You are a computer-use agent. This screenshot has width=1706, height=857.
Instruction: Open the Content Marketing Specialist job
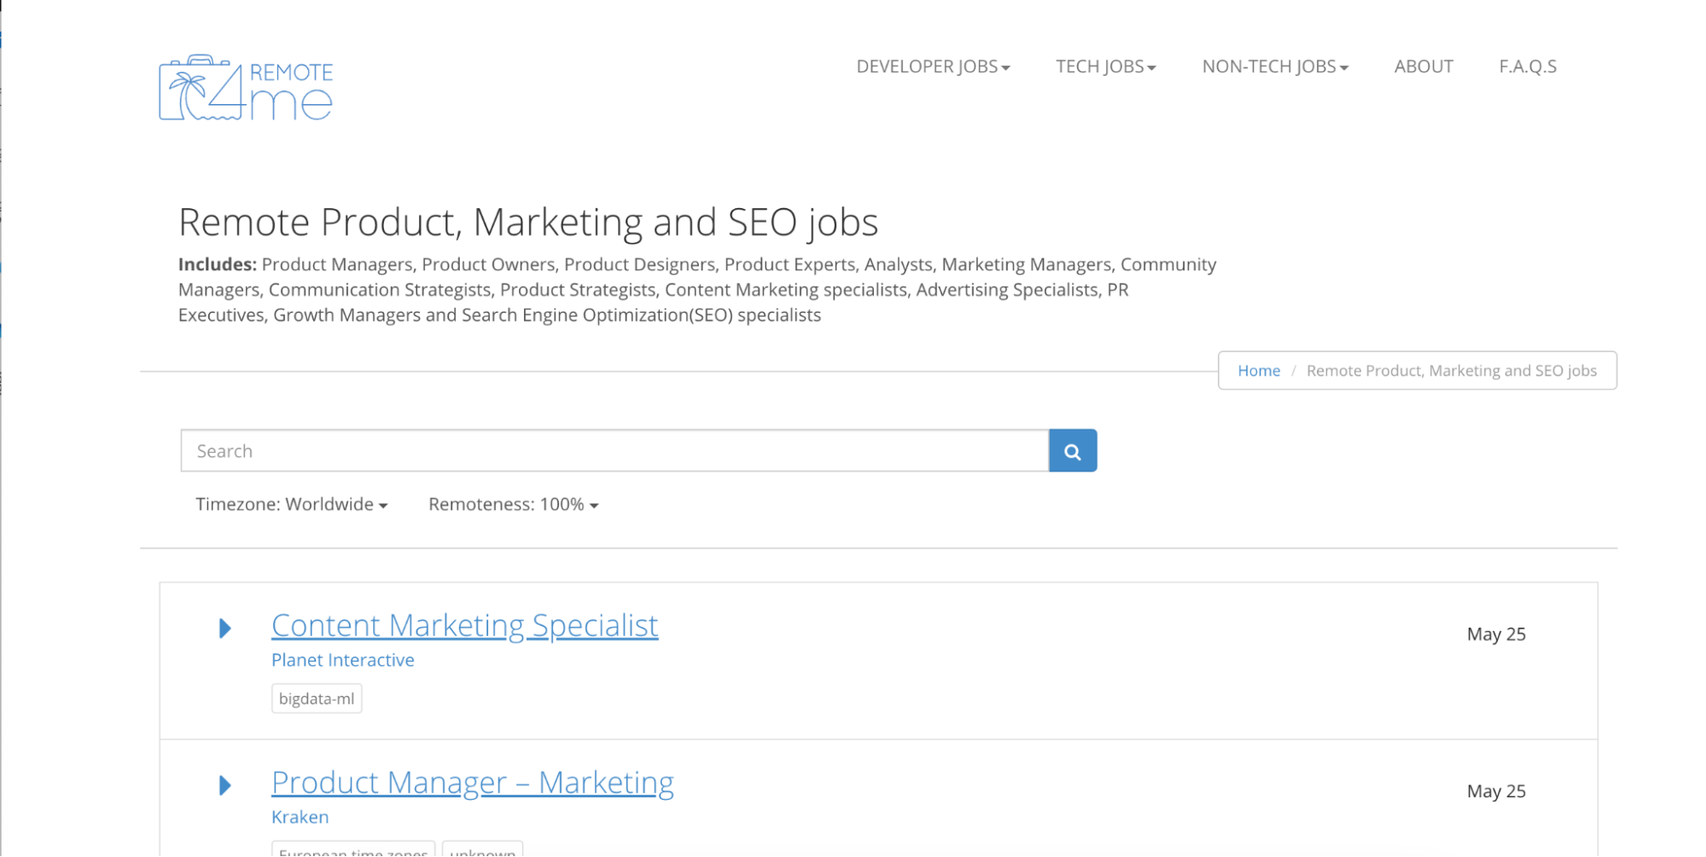coord(465,626)
